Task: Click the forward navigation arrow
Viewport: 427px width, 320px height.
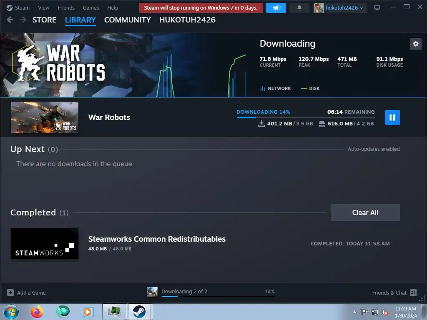Action: pyautogui.click(x=23, y=20)
